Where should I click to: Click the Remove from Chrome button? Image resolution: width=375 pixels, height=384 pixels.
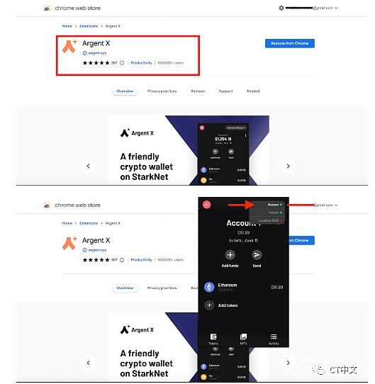tap(290, 43)
